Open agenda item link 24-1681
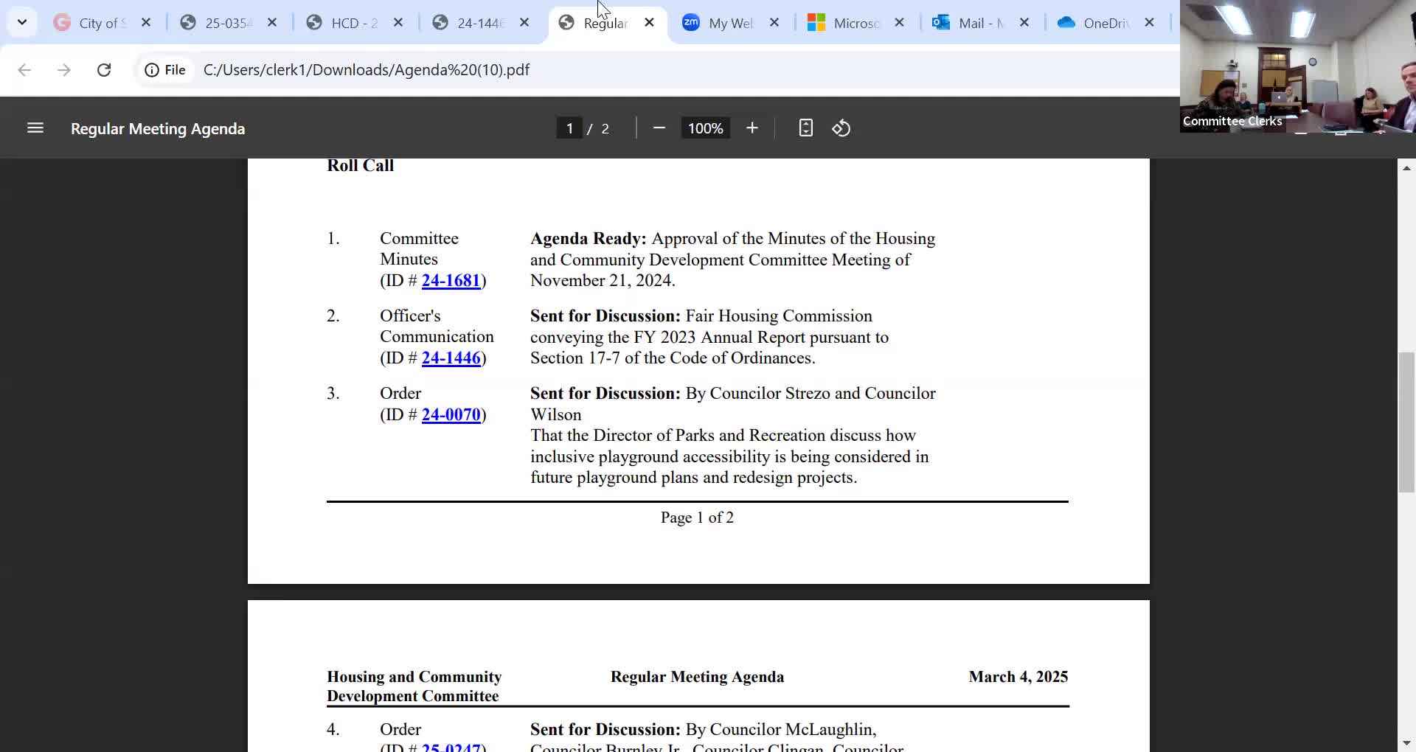 [x=451, y=281]
